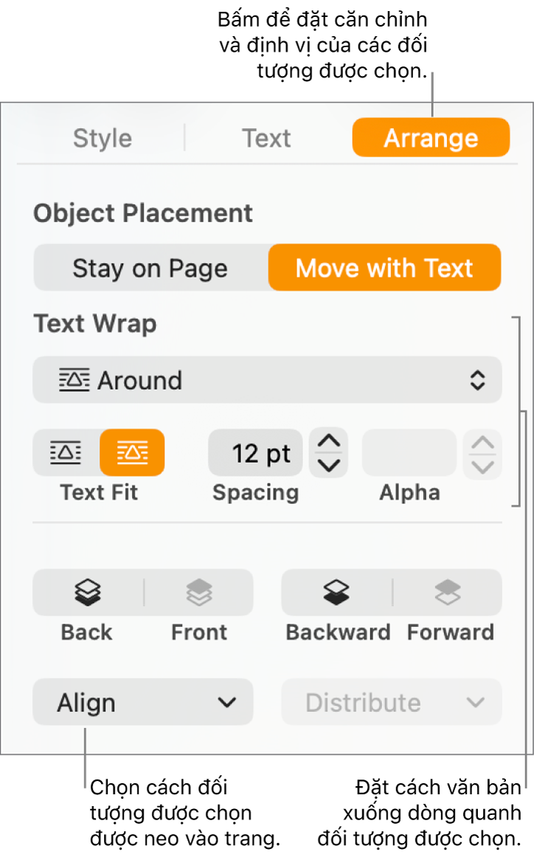Viewport: 534px width, 857px height.
Task: Click the 12 pt Spacing field
Action: pos(255,452)
